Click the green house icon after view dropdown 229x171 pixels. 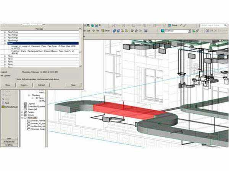194,31
